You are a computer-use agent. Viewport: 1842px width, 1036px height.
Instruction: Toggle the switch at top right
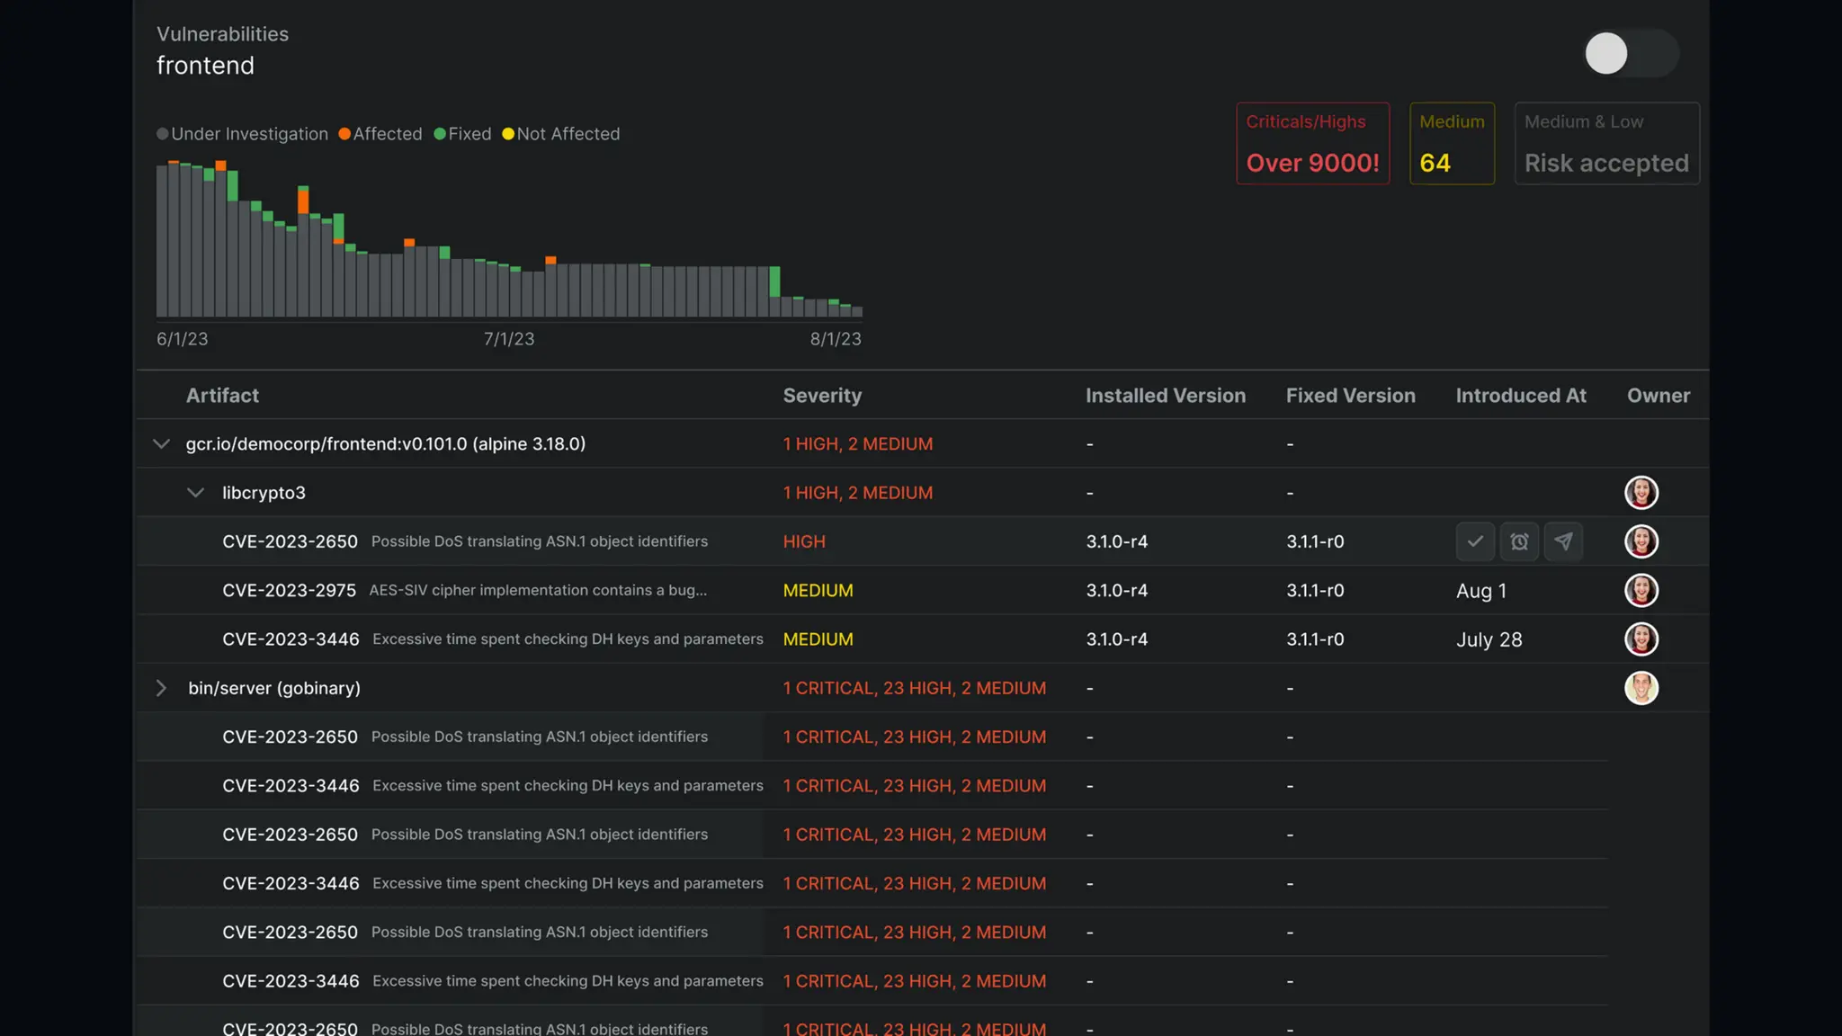tap(1630, 54)
